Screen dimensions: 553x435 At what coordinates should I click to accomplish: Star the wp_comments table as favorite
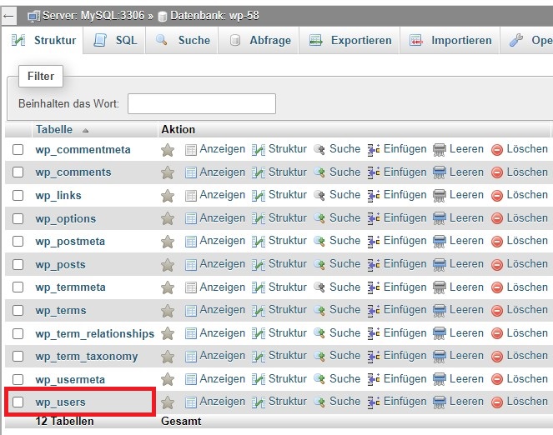pyautogui.click(x=168, y=172)
